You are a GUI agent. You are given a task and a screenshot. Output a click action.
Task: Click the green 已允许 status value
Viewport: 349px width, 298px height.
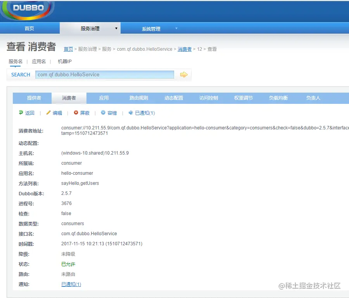click(68, 264)
